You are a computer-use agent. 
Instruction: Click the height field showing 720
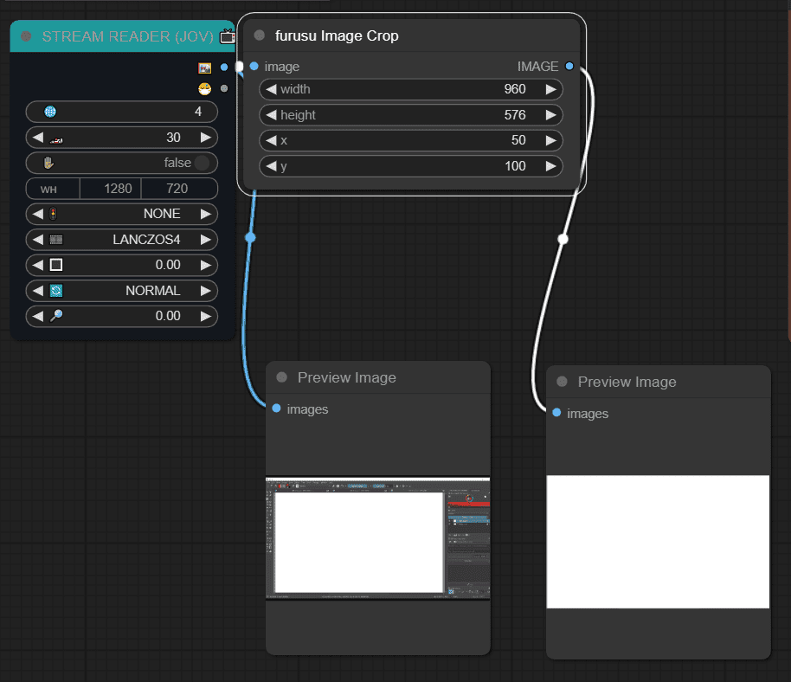[x=179, y=189]
